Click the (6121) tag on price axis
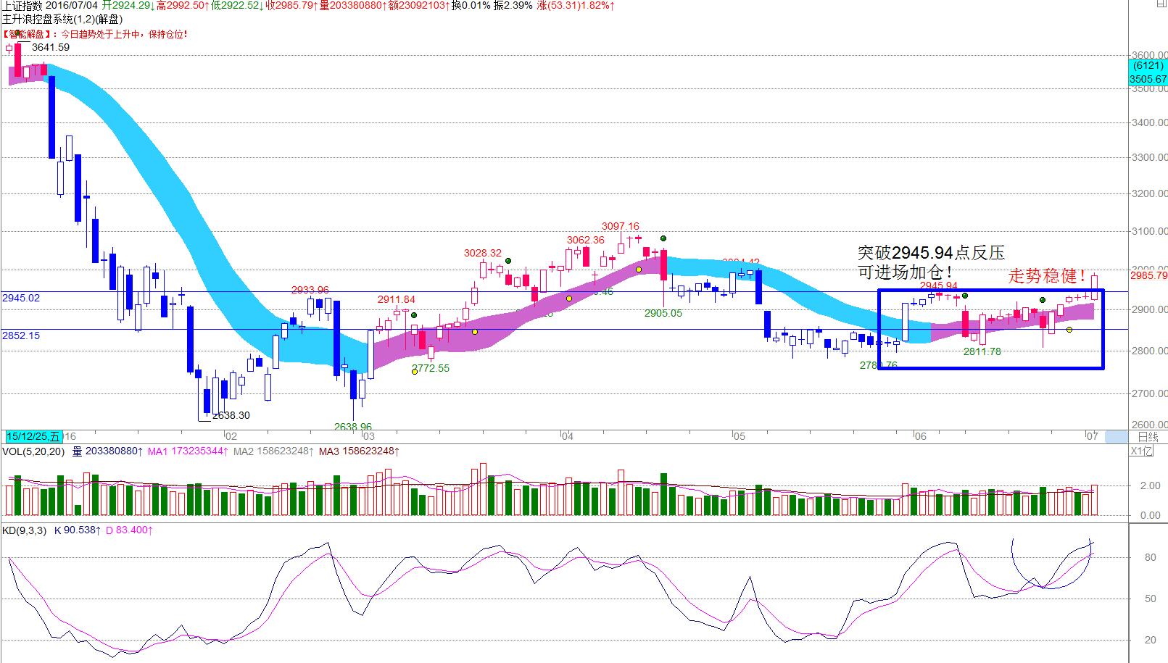 (1148, 65)
